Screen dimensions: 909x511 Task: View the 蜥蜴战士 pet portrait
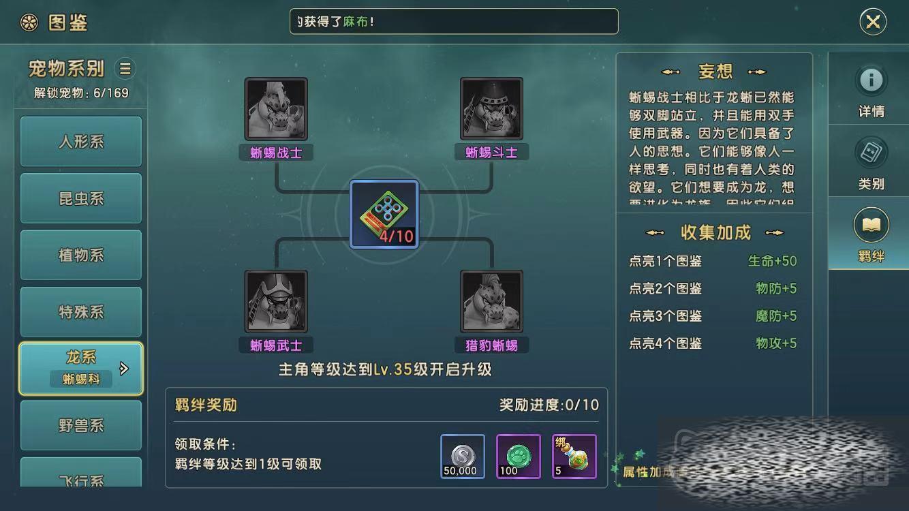tap(276, 109)
